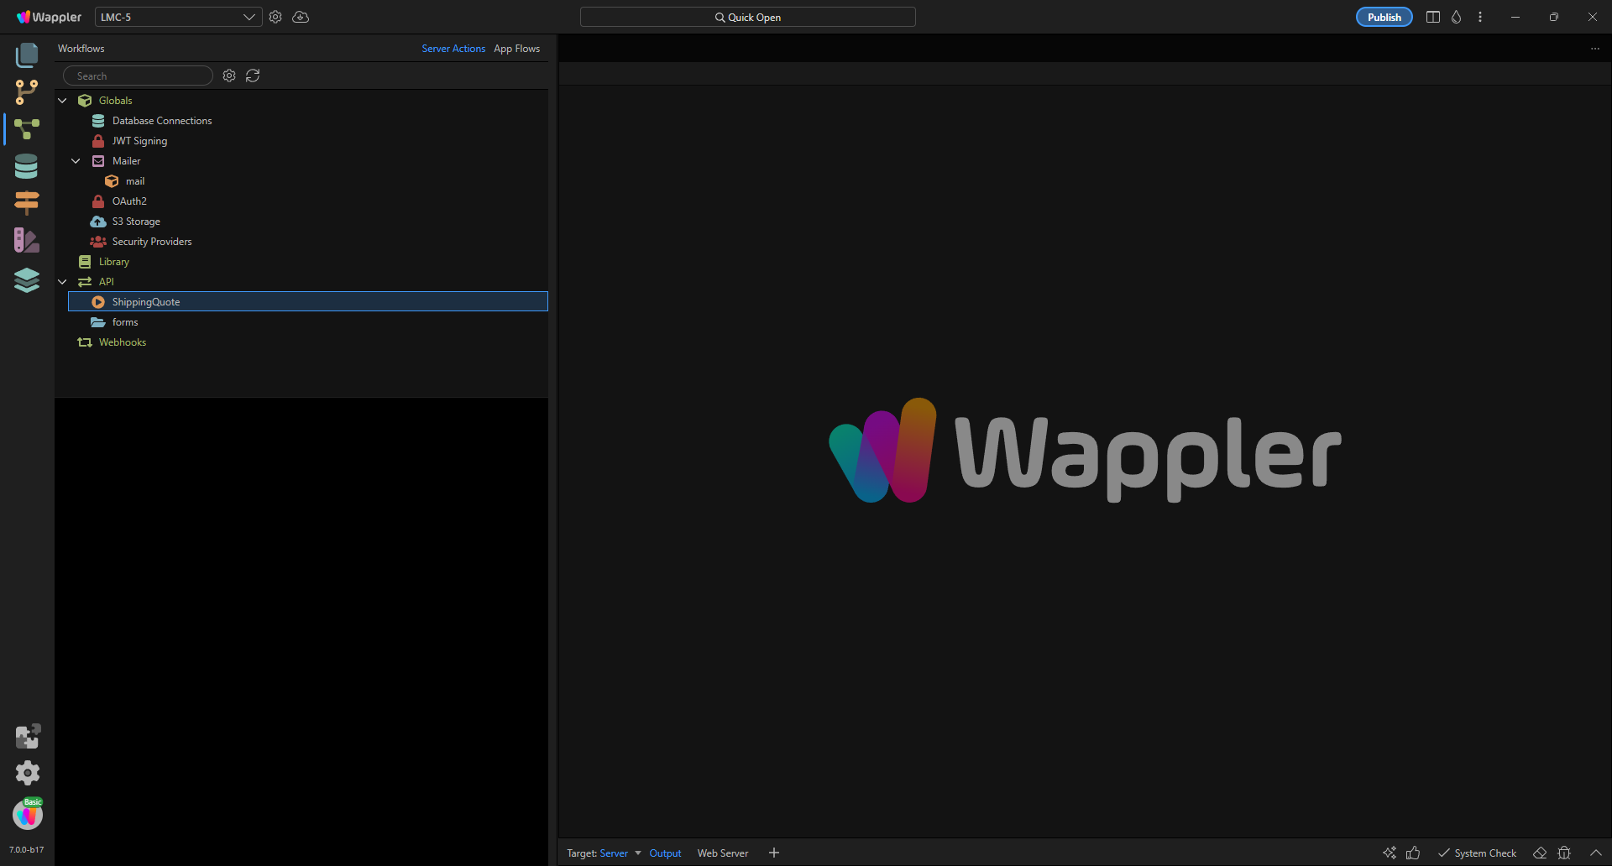Open the Web Server tab
Image resolution: width=1612 pixels, height=866 pixels.
coord(722,853)
